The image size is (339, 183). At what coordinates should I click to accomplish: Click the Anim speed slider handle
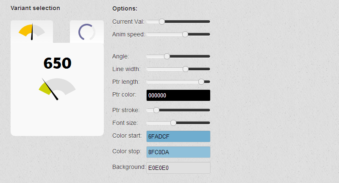tap(185, 34)
